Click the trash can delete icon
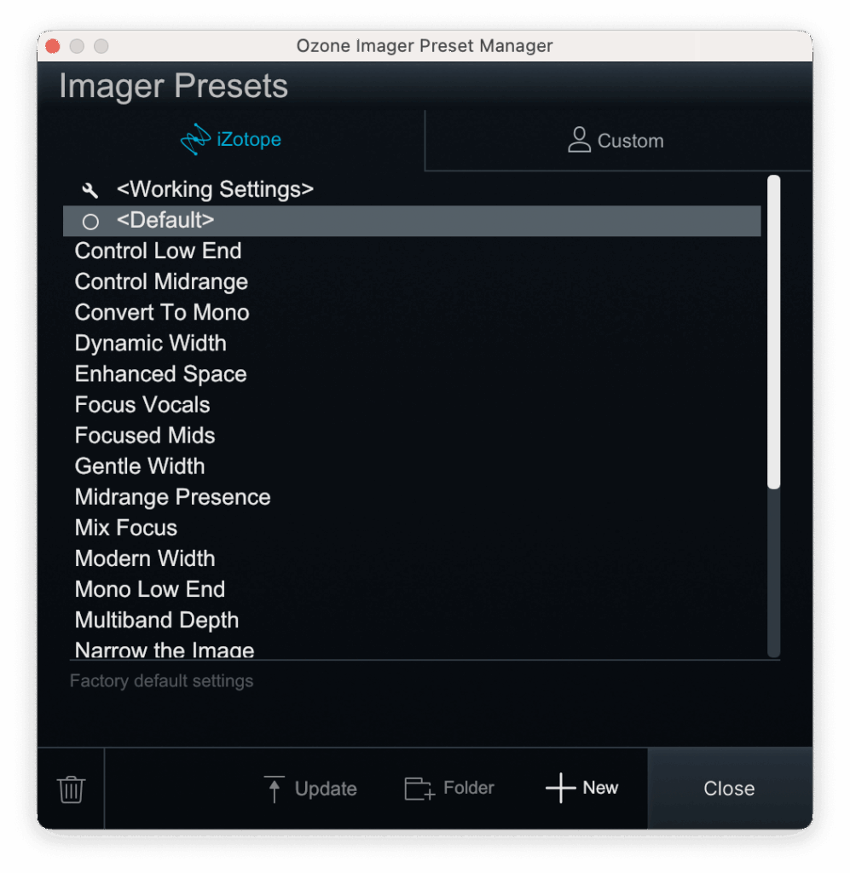The image size is (850, 873). click(71, 789)
